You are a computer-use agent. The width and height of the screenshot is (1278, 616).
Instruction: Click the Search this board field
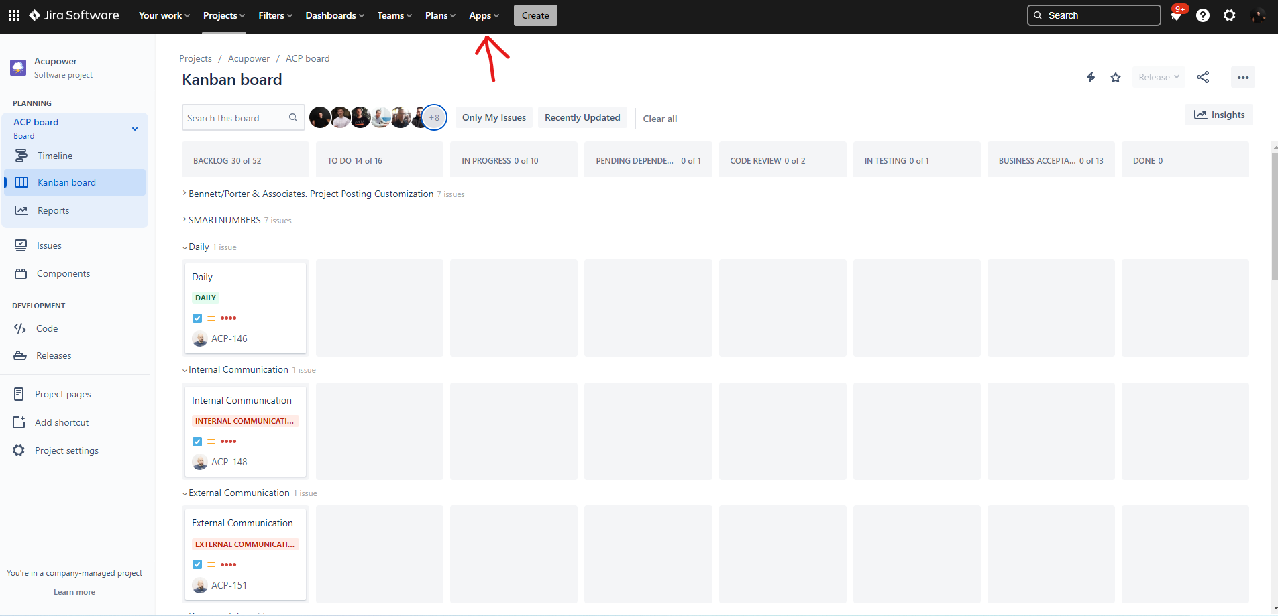(243, 117)
